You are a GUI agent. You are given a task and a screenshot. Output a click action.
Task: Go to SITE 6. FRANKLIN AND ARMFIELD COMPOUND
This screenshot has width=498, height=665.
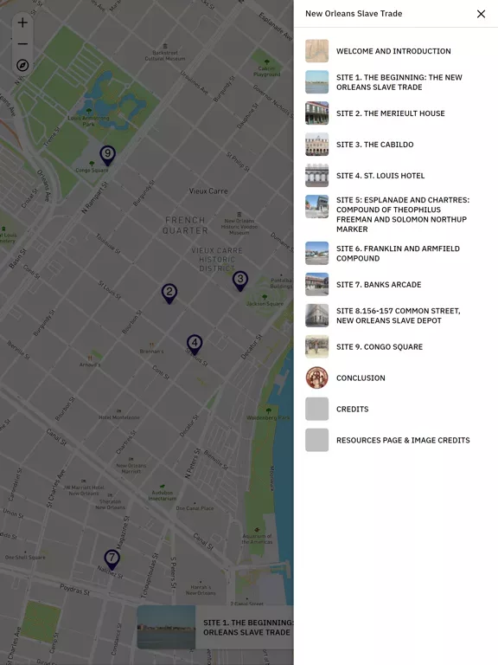(x=398, y=253)
